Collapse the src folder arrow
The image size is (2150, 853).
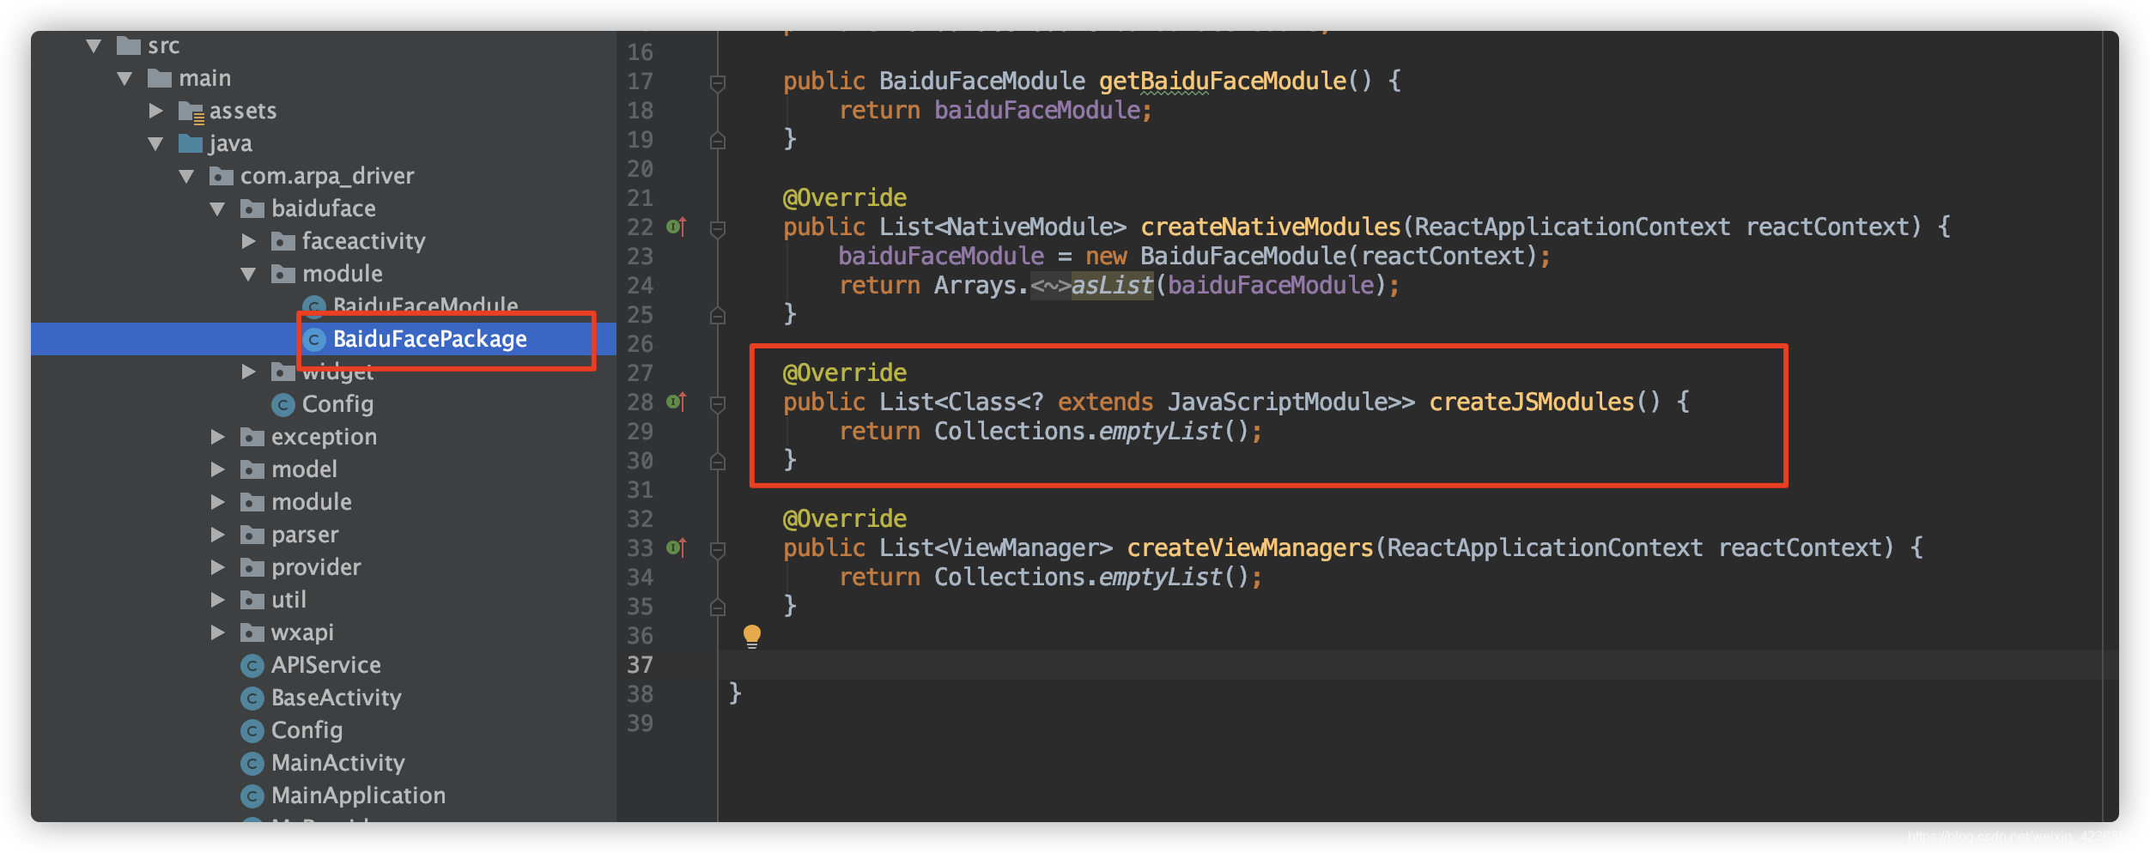click(94, 45)
